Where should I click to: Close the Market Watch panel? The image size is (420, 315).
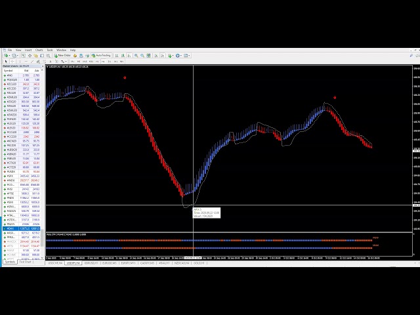pos(43,66)
